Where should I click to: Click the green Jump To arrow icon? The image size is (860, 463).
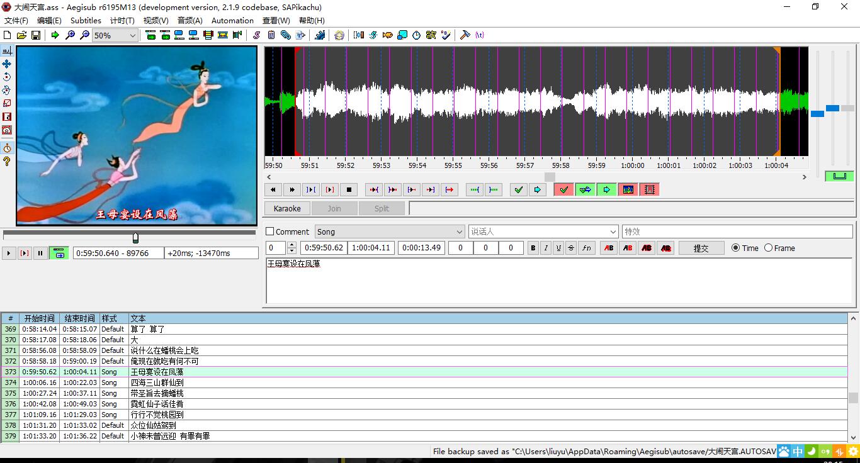[55, 35]
